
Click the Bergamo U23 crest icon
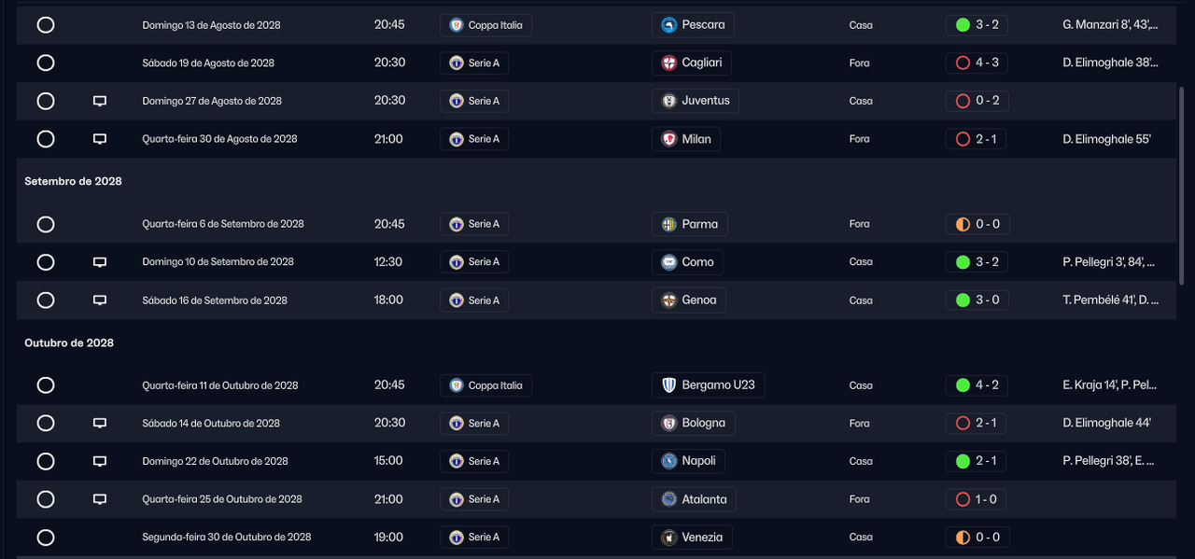(x=668, y=385)
